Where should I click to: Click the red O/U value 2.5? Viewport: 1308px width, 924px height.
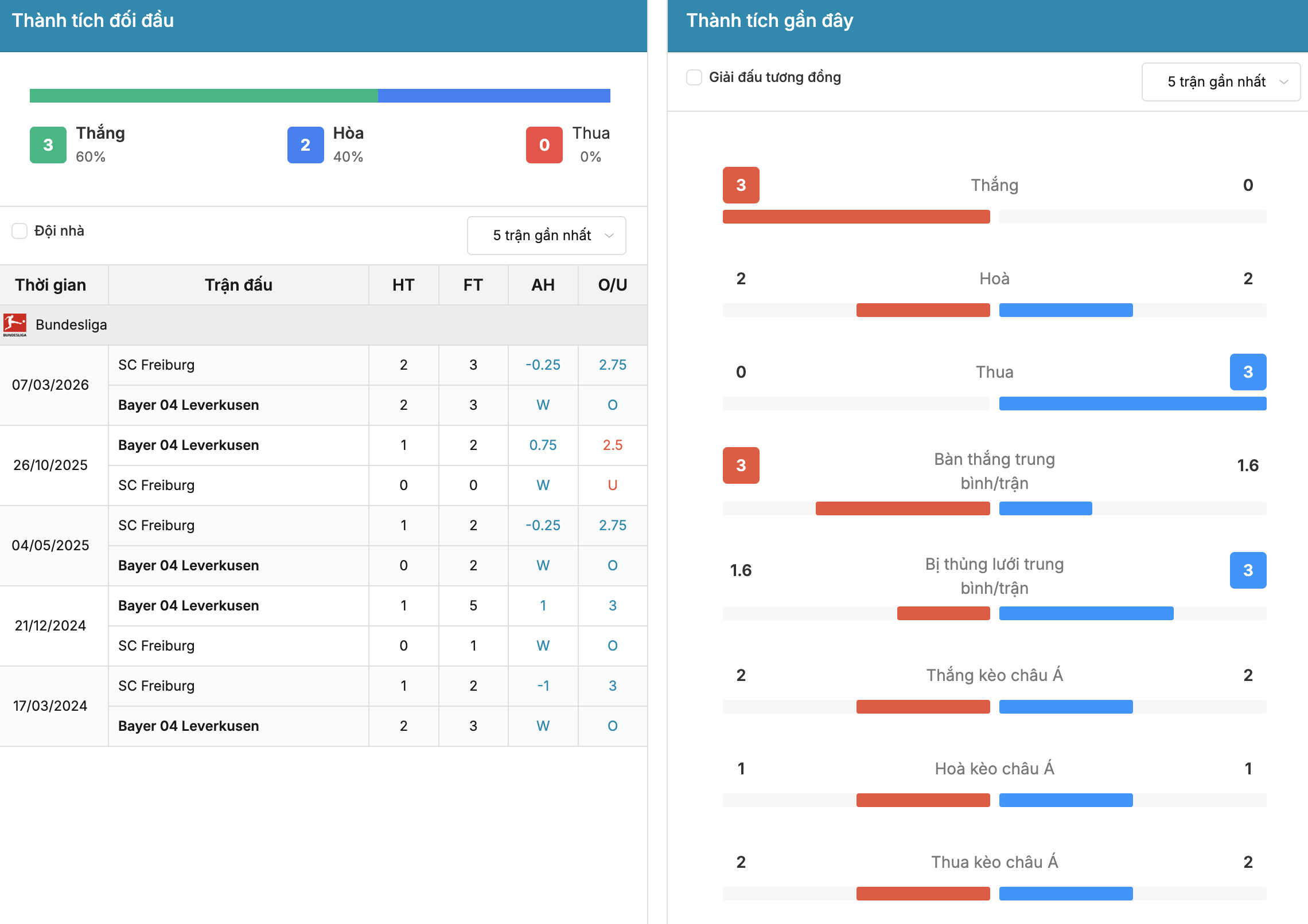coord(613,445)
